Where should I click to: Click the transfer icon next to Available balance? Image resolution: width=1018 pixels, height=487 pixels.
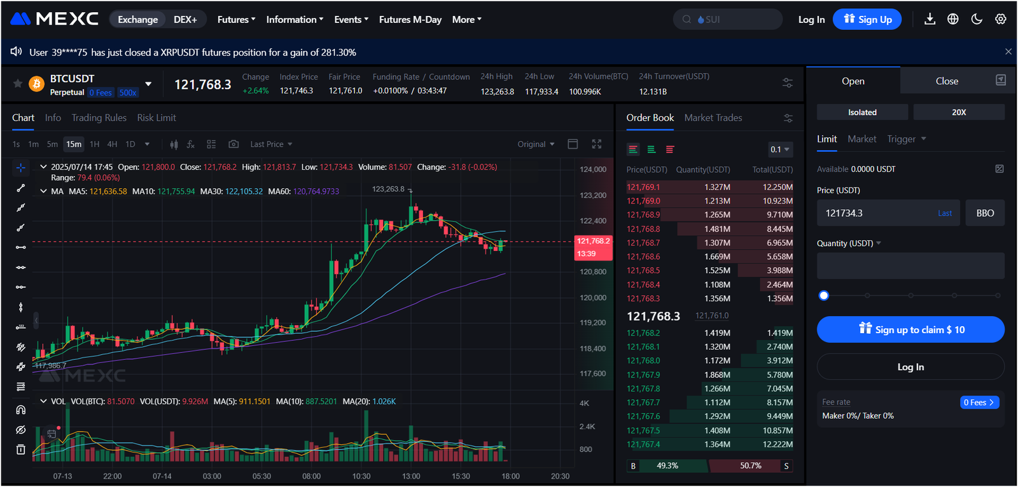coord(1000,169)
